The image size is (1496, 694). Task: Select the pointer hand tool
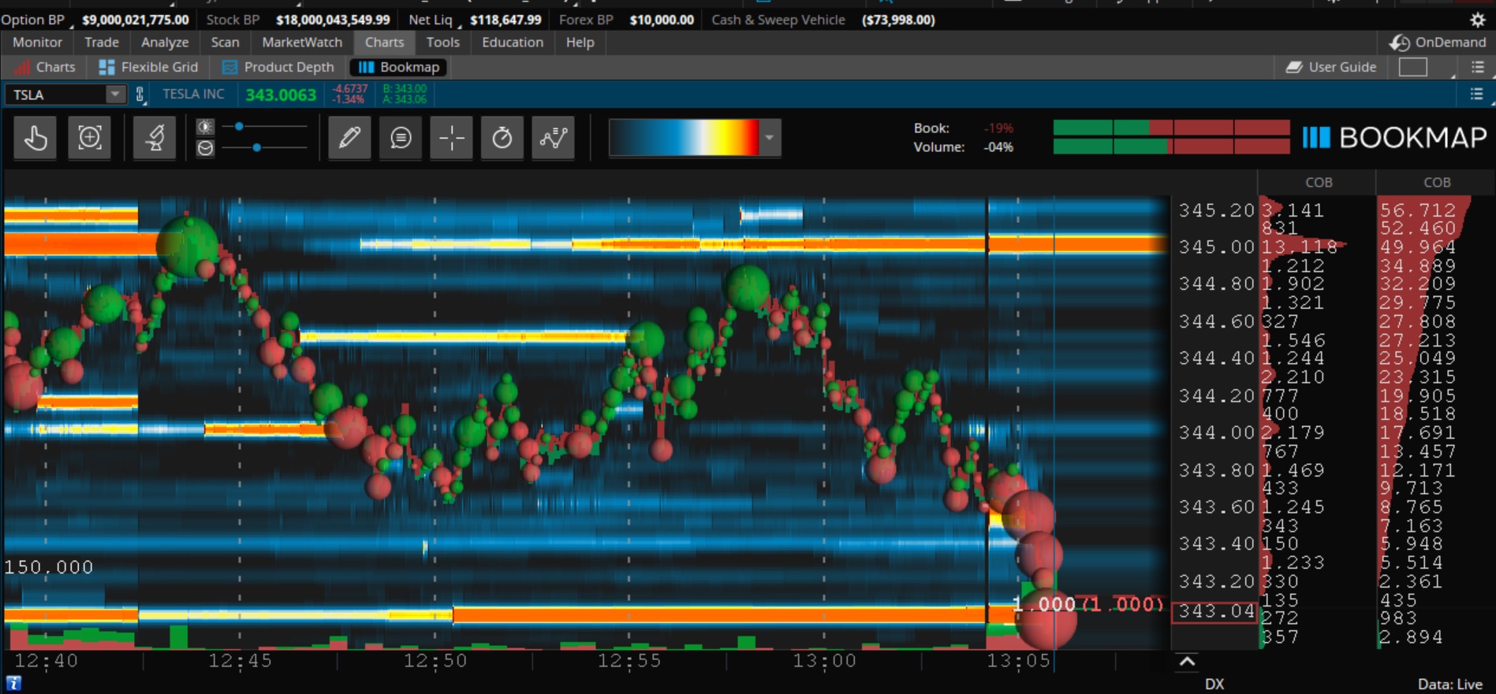pyautogui.click(x=35, y=138)
